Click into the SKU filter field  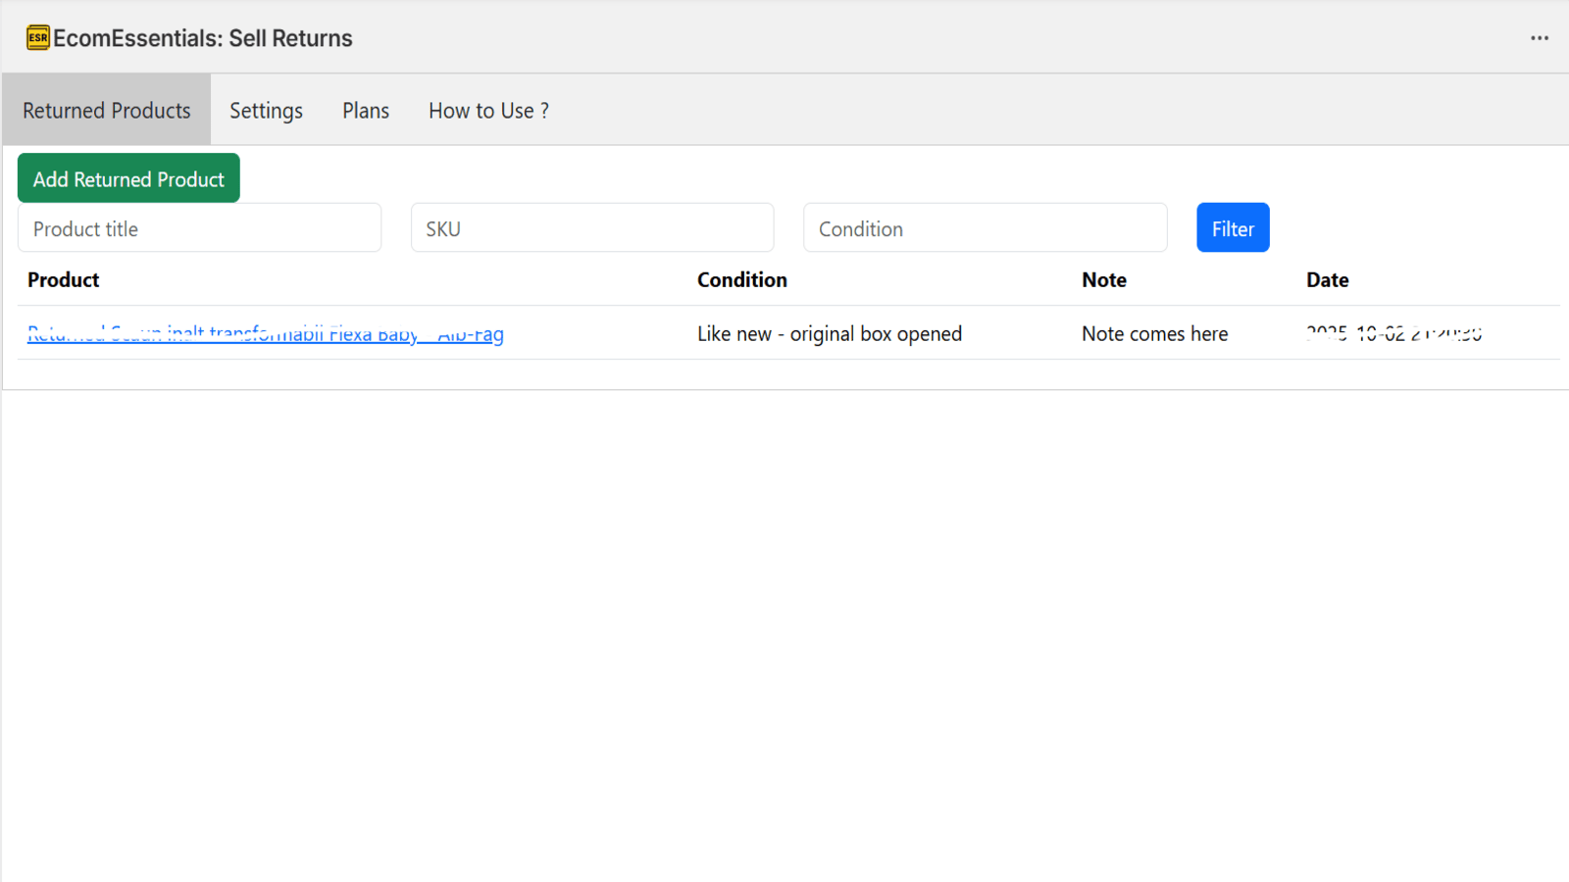click(x=592, y=228)
